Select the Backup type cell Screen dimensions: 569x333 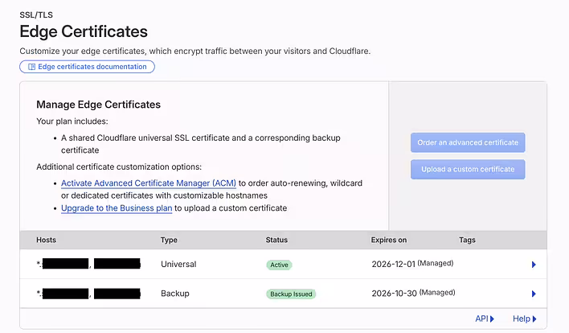tap(175, 294)
